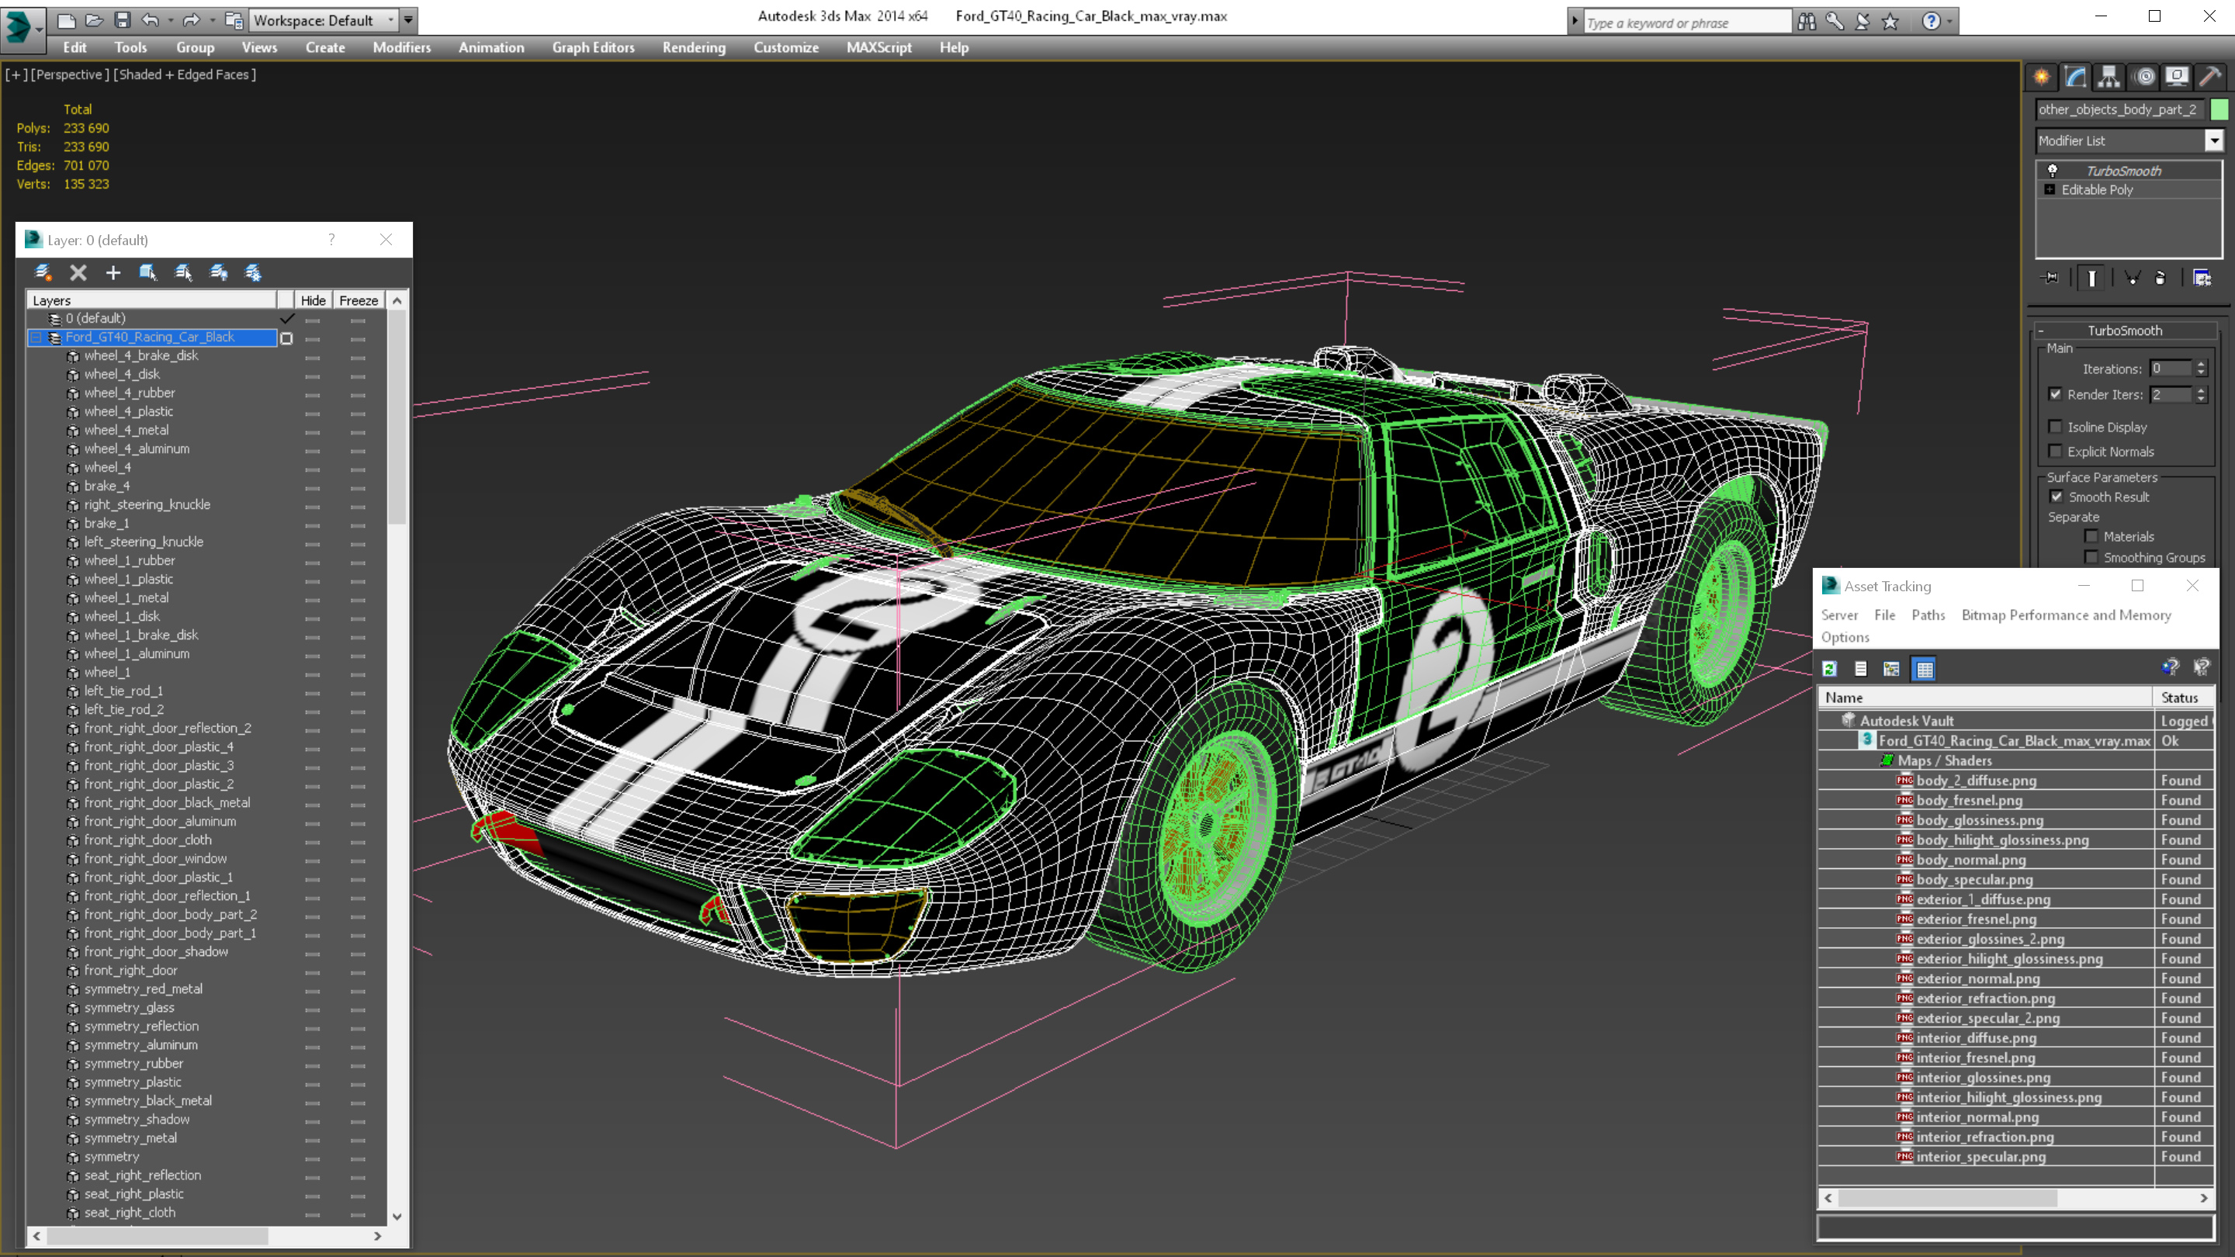
Task: Collapse the TurboSmooth rollout header
Action: coord(2124,331)
